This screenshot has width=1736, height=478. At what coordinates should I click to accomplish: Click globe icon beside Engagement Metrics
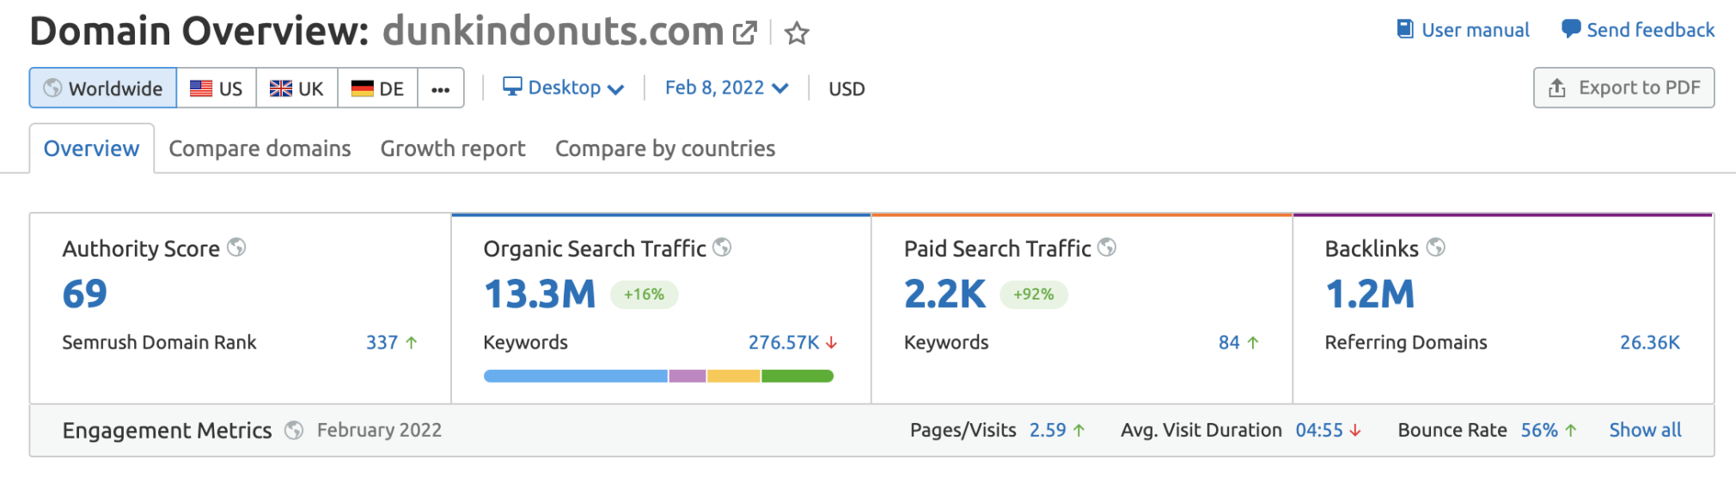point(294,430)
